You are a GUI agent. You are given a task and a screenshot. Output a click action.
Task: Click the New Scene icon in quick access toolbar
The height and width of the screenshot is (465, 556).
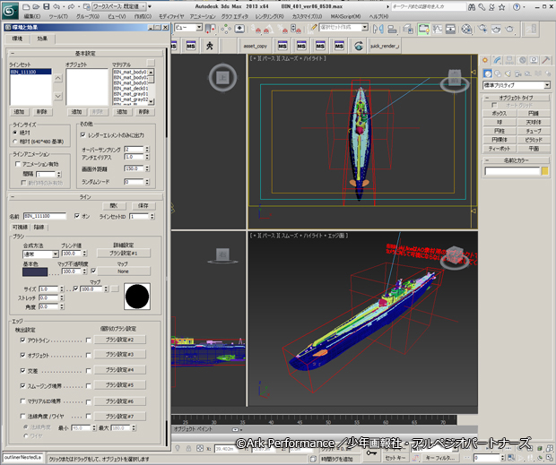click(x=26, y=7)
